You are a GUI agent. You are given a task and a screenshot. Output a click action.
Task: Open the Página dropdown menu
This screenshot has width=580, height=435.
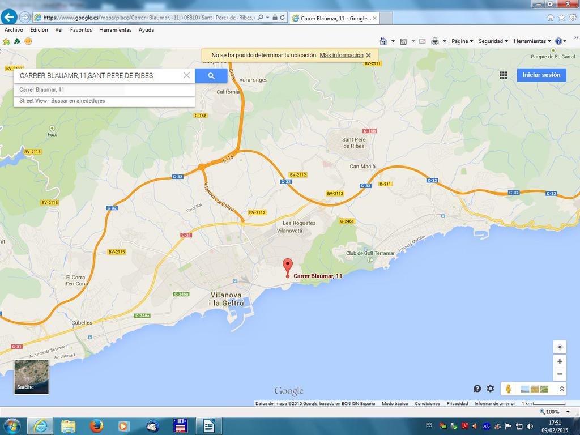[x=462, y=41]
